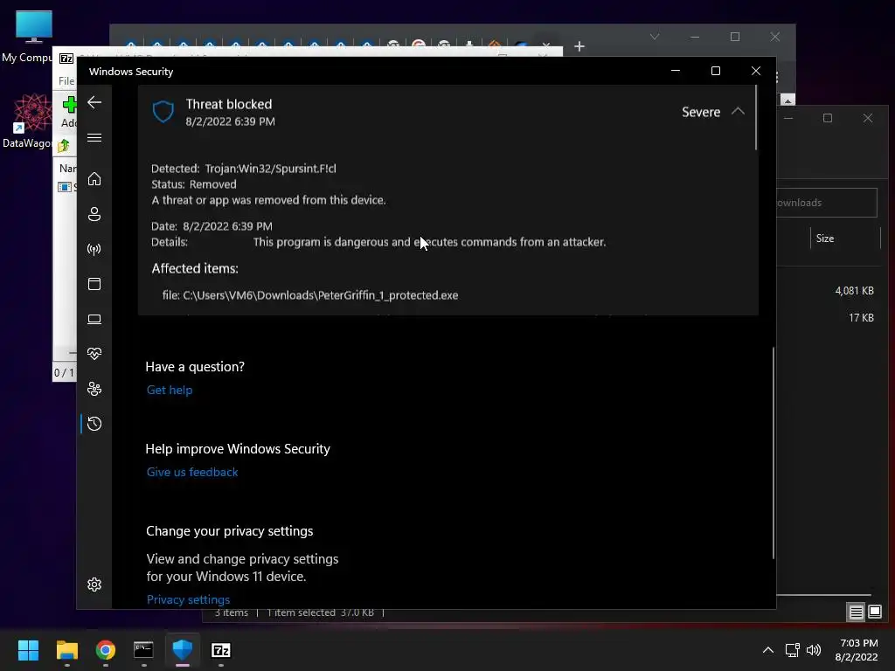Open Privacy settings link
895x671 pixels.
(189, 599)
